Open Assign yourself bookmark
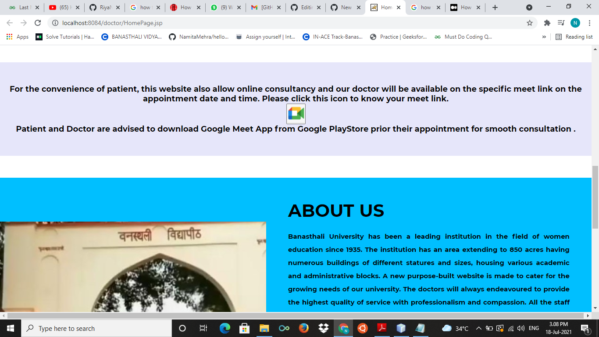Screen dimensions: 599x337 266,37
